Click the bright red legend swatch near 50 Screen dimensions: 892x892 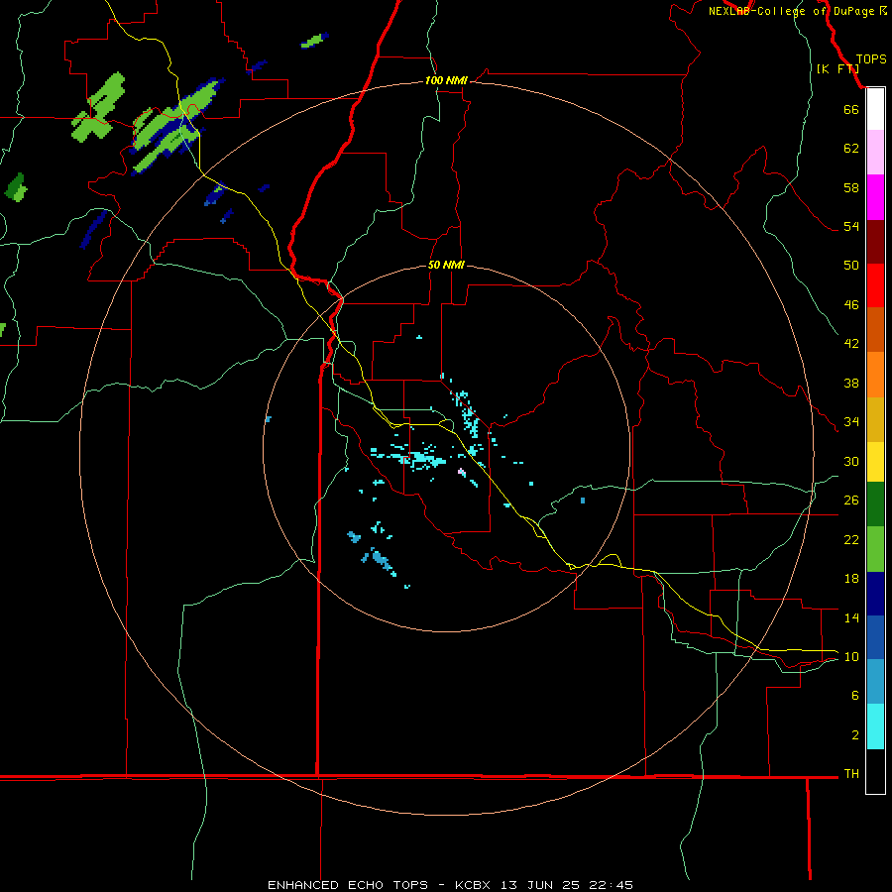[875, 285]
